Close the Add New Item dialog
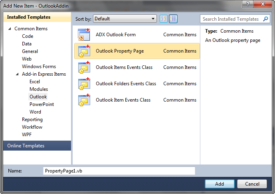Image resolution: width=275 pixels, height=194 pixels. [263, 4]
